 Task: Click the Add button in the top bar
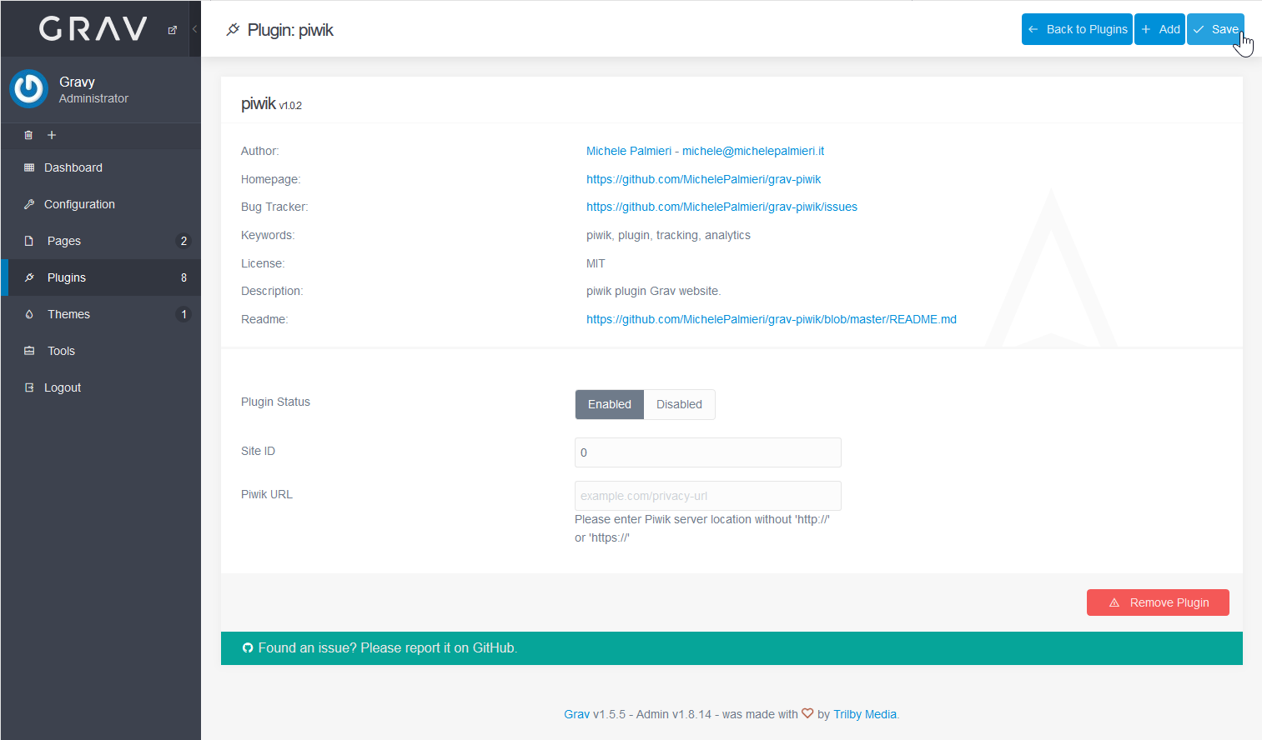1159,29
